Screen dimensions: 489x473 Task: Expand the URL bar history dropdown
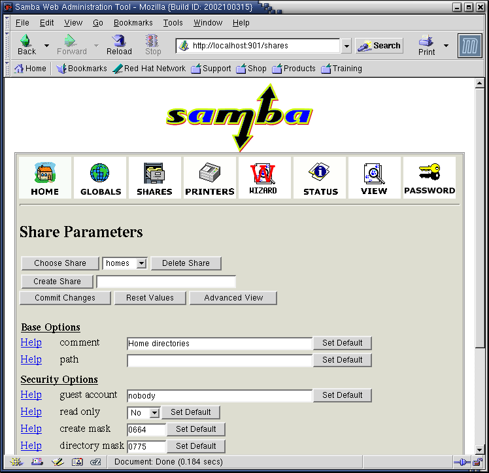346,46
